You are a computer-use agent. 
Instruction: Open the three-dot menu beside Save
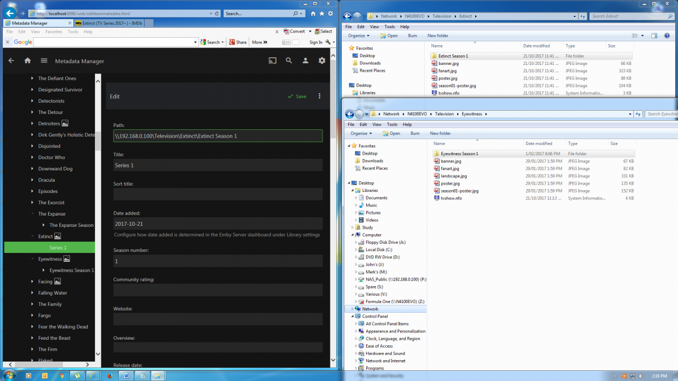click(319, 96)
